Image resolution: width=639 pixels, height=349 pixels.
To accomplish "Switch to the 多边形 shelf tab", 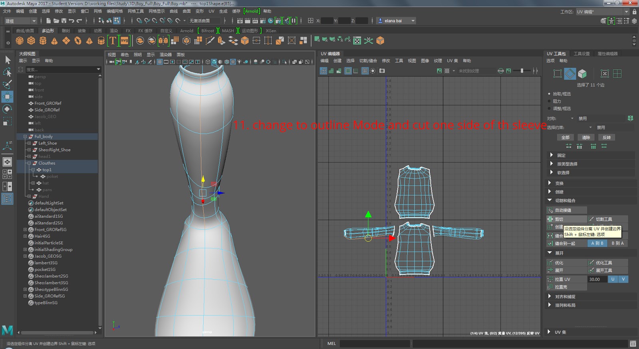I will point(48,31).
